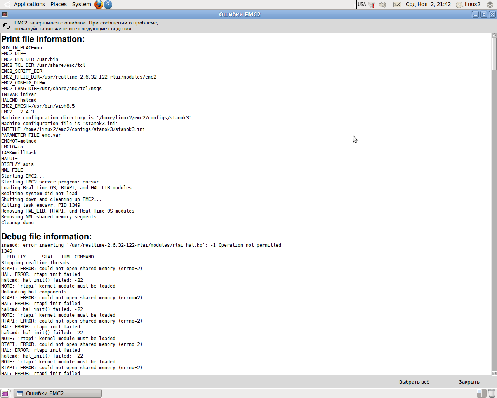The height and width of the screenshot is (398, 497).
Task: Click the line 'PARAMETER_FILE=emc.var'
Action: pos(31,135)
